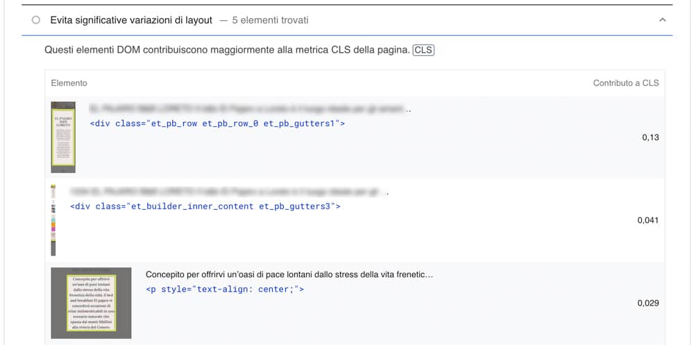Select code snippet div et_pb_row et_pb_row_0
Viewport: 694px width, 345px height.
pos(217,124)
